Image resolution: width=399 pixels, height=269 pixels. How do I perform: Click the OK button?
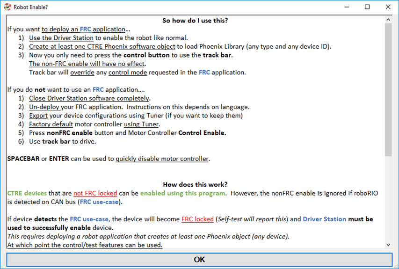coord(199,259)
